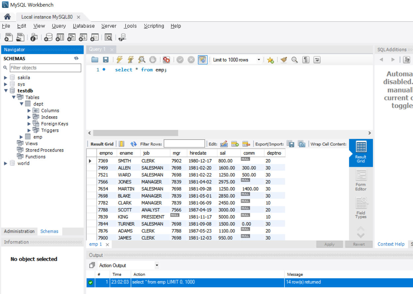Viewport: 413px width, 294px height.
Task: Create a new function toolbar icon
Action: point(94,37)
